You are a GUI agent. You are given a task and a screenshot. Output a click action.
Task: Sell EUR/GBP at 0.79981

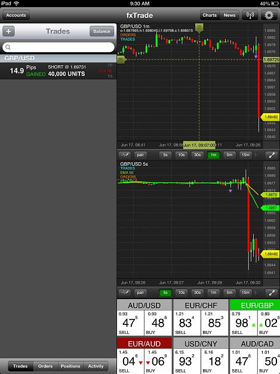(244, 323)
